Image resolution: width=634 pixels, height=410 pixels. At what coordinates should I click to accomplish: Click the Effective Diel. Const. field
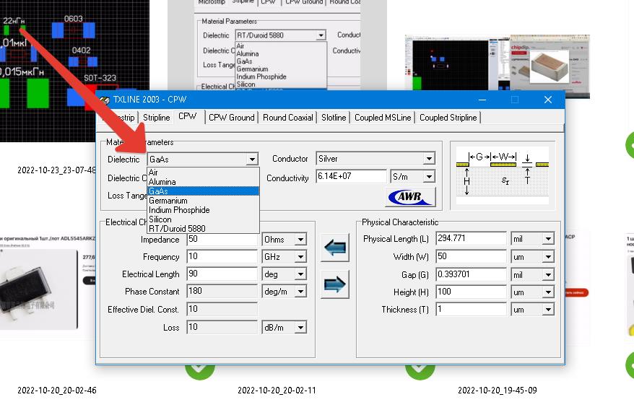pos(222,310)
